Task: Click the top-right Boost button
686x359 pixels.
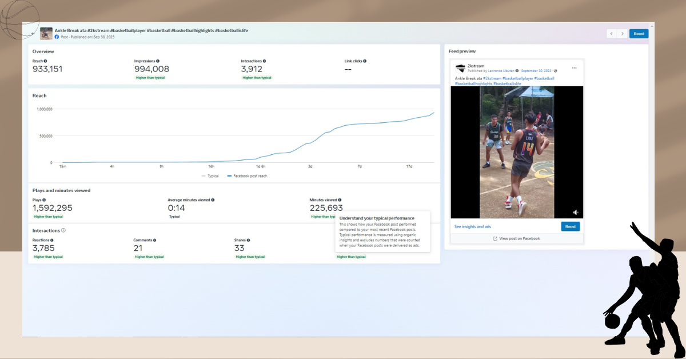Action: point(639,34)
